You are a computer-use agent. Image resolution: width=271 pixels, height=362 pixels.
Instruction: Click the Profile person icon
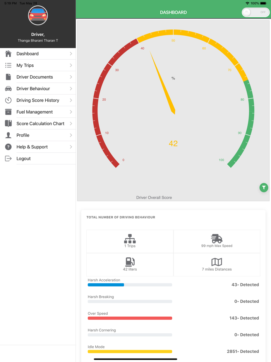click(x=8, y=135)
